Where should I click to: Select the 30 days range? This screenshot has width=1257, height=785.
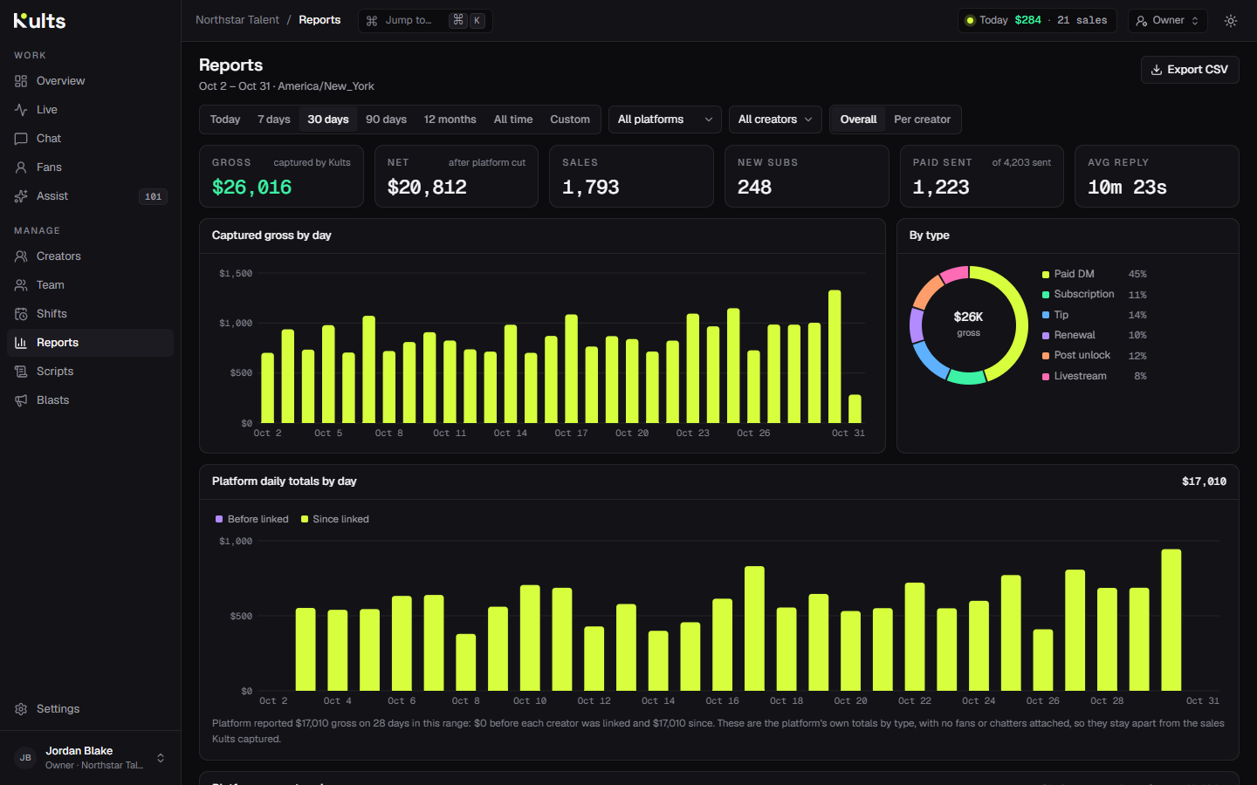coord(328,119)
